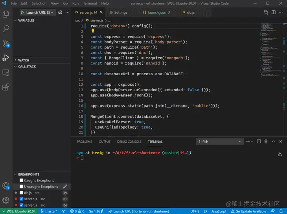Enable the db.js line 19 breakpoint
Screen dimensions: 287x214
(x=21, y=193)
